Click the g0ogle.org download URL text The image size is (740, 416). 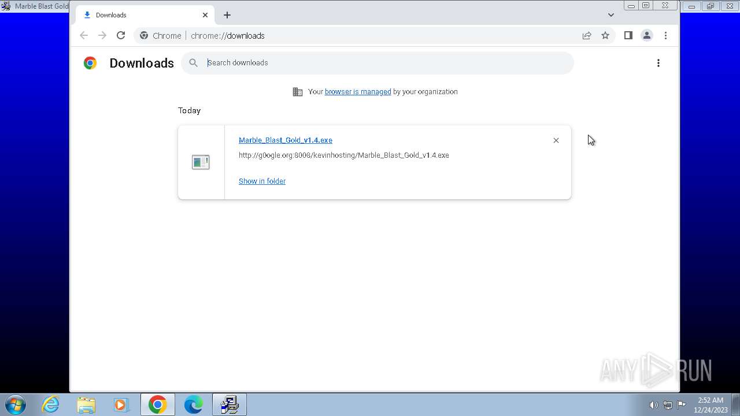[343, 155]
